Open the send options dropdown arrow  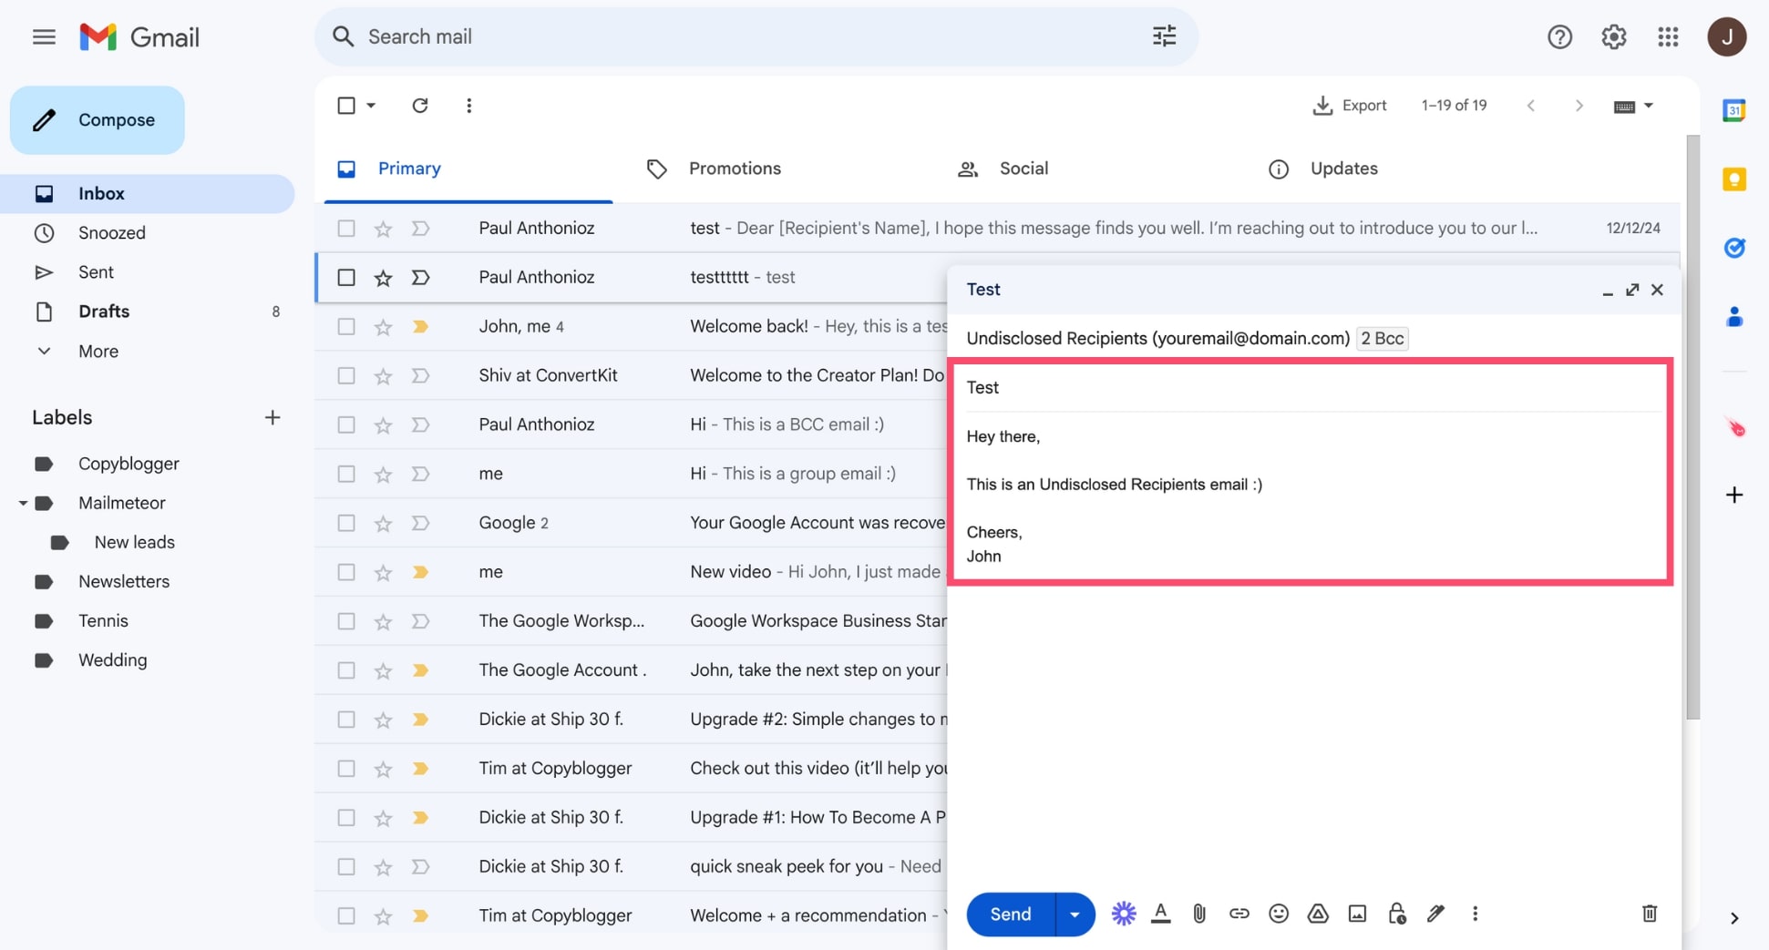click(1075, 914)
